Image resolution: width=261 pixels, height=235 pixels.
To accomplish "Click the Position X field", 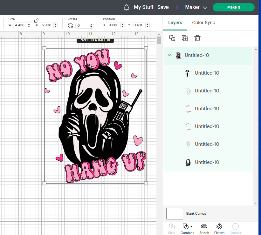I will pyautogui.click(x=114, y=25).
